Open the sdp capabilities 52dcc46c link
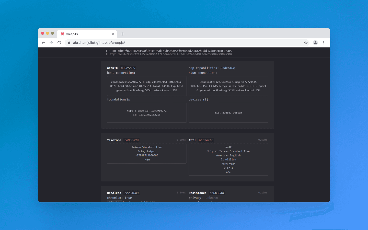Viewport: 368px width, 230px height. tap(227, 68)
